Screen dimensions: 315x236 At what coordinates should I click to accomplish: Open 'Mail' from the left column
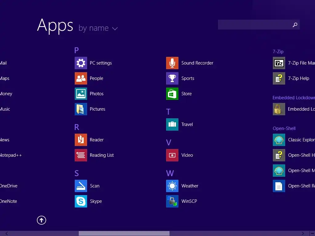pos(3,63)
